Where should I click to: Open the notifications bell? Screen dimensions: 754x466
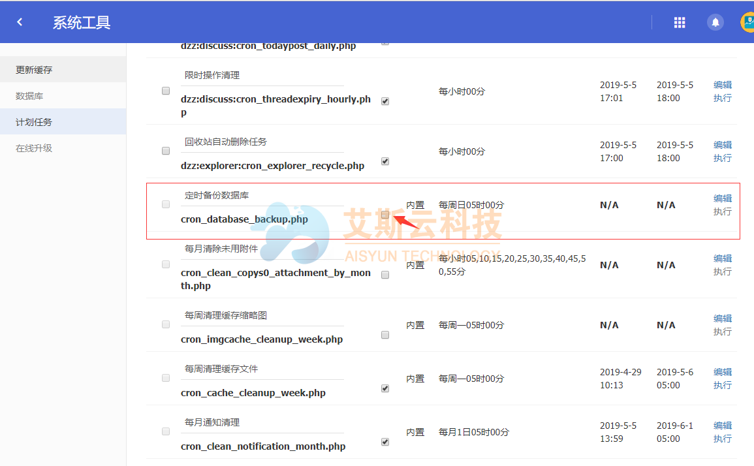pos(715,22)
